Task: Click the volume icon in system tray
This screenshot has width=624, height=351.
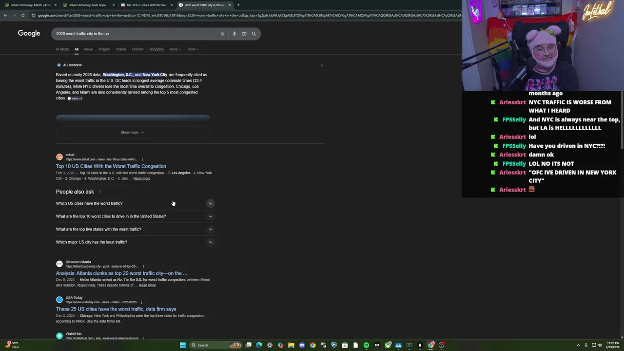Action: pos(600,345)
